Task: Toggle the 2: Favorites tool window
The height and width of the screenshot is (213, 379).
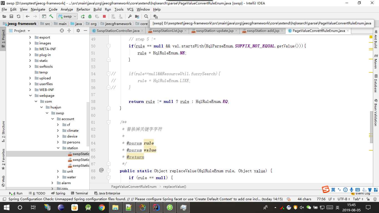Action: pyautogui.click(x=3, y=159)
